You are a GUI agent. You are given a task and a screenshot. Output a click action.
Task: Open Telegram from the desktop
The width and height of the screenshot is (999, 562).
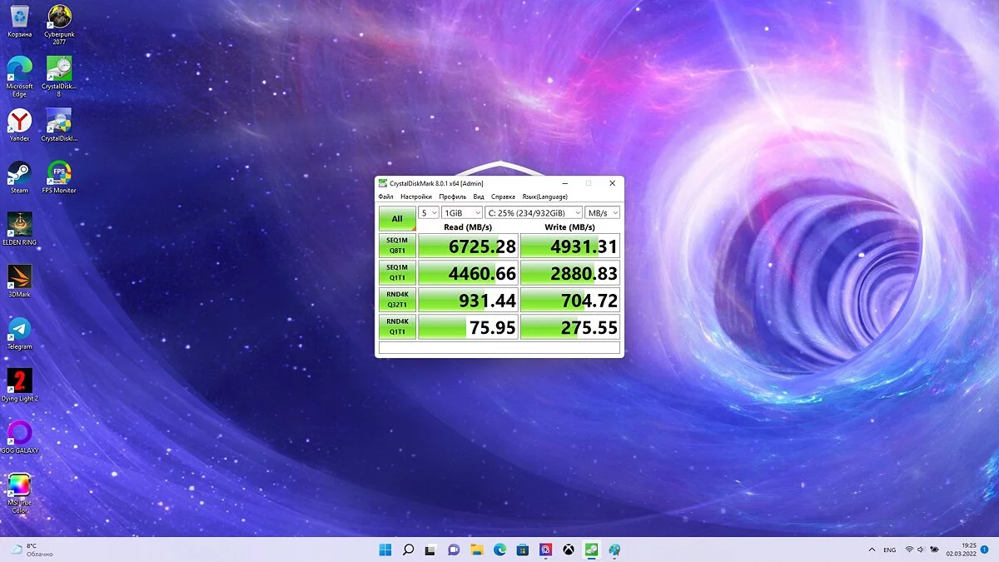pyautogui.click(x=19, y=329)
